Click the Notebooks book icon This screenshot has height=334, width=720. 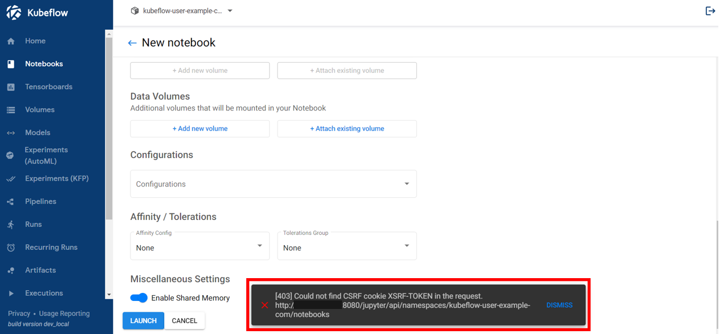[x=11, y=64]
